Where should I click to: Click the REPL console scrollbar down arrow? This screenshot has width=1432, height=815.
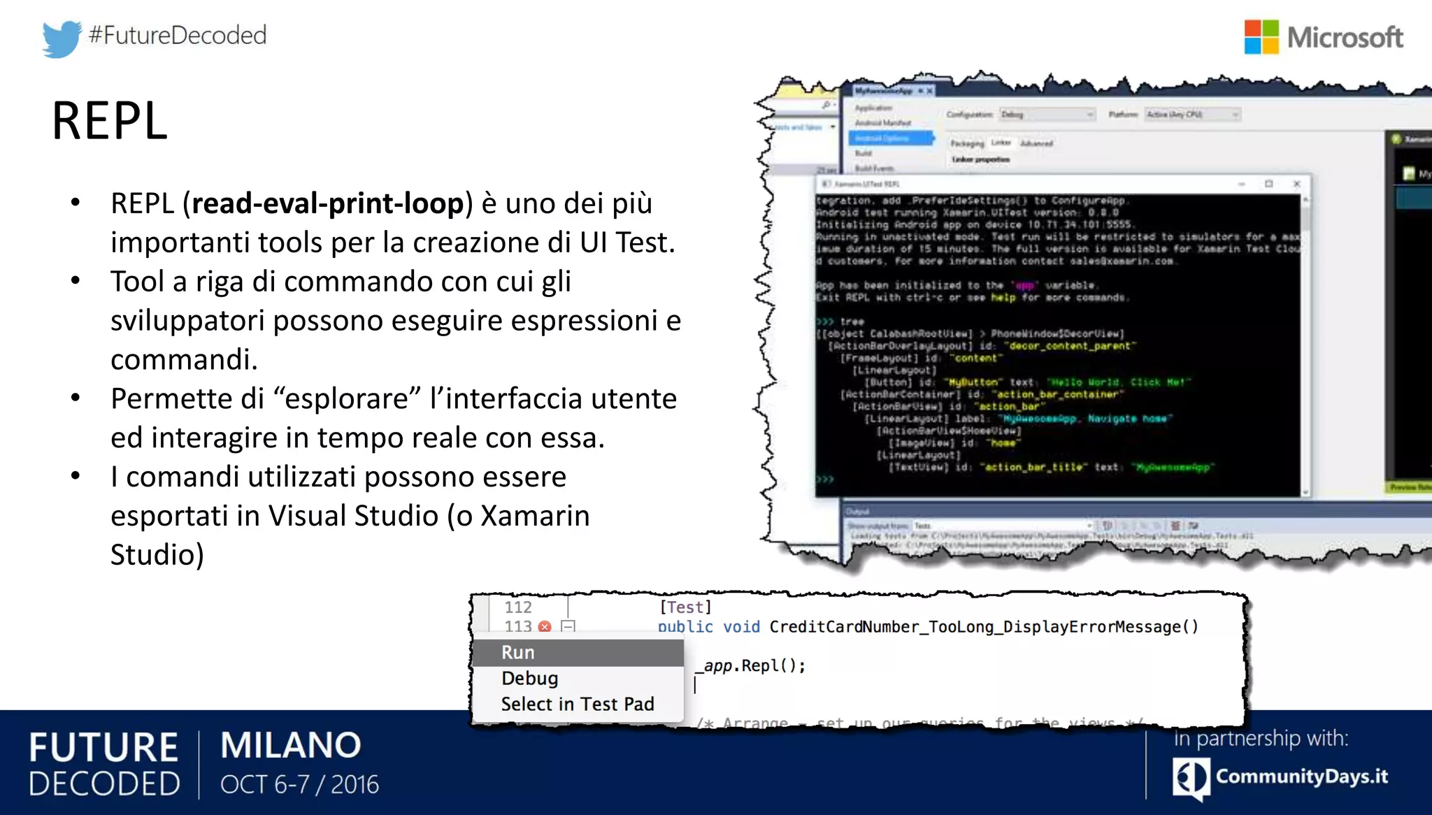point(1305,492)
